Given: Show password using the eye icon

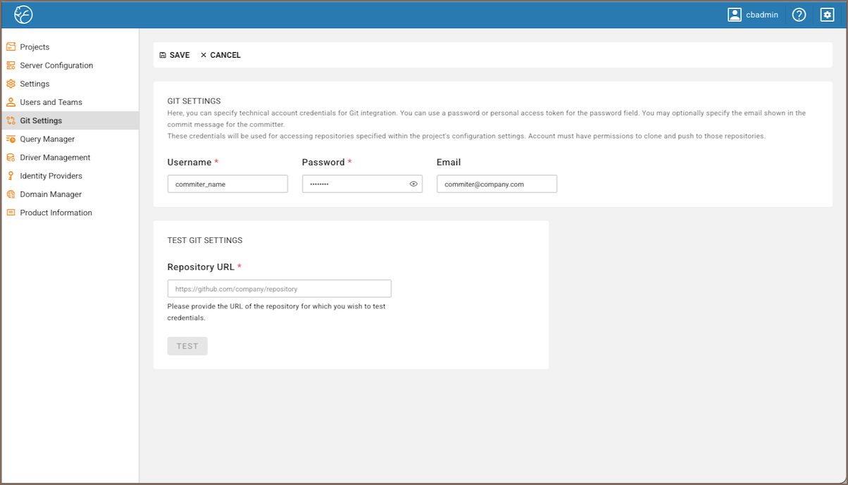Looking at the screenshot, I should click(413, 184).
